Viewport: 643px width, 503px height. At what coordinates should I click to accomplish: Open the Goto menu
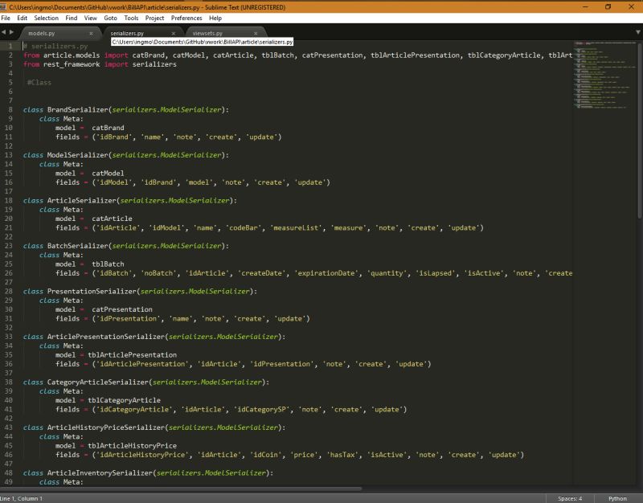[x=112, y=17]
